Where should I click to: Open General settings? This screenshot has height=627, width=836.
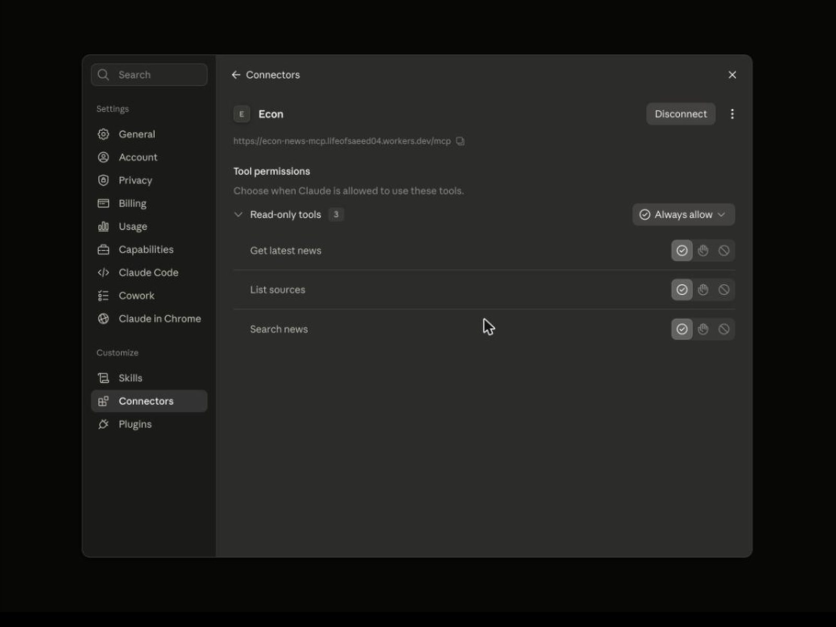click(x=149, y=134)
